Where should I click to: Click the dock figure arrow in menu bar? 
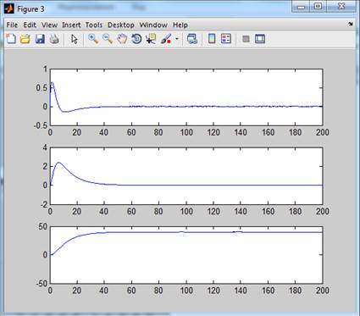(351, 25)
